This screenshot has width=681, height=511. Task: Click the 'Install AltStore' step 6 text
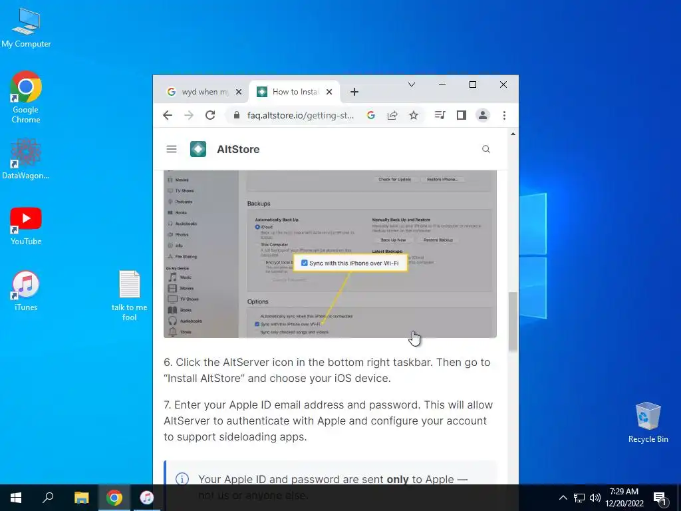(x=327, y=370)
